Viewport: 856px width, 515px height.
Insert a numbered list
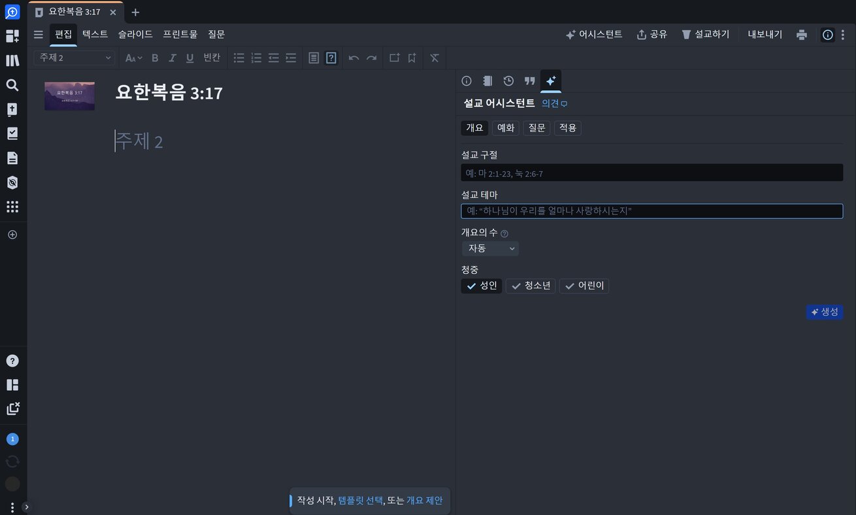pyautogui.click(x=256, y=58)
